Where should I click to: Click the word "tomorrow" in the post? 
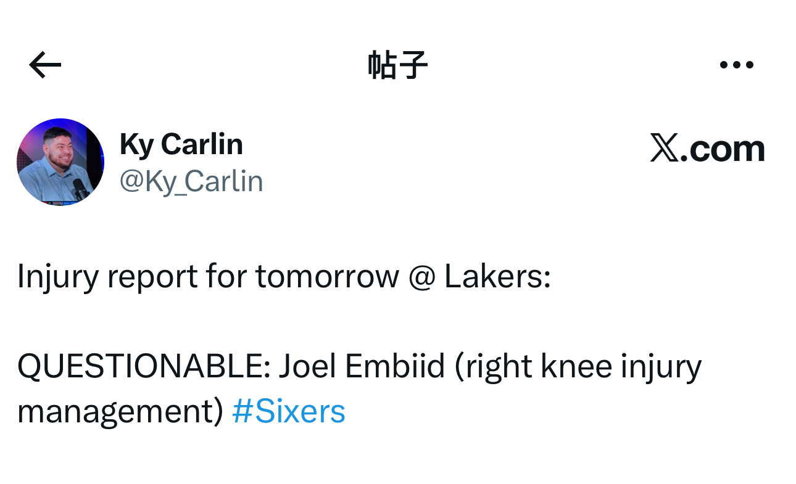327,277
